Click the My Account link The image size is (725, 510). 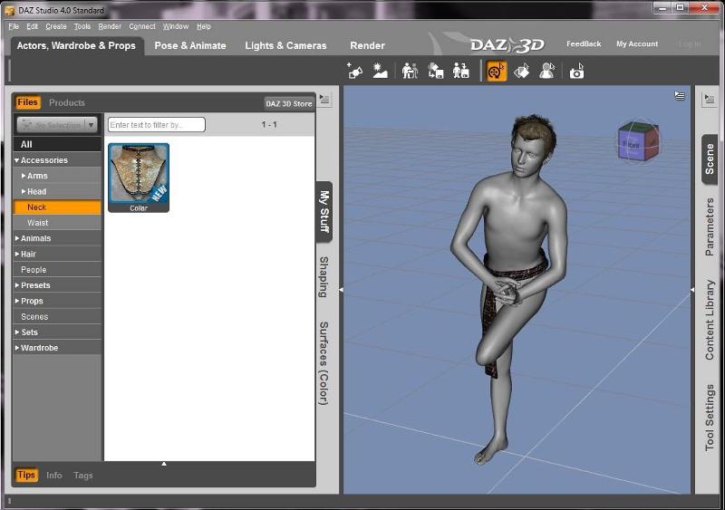coord(637,43)
